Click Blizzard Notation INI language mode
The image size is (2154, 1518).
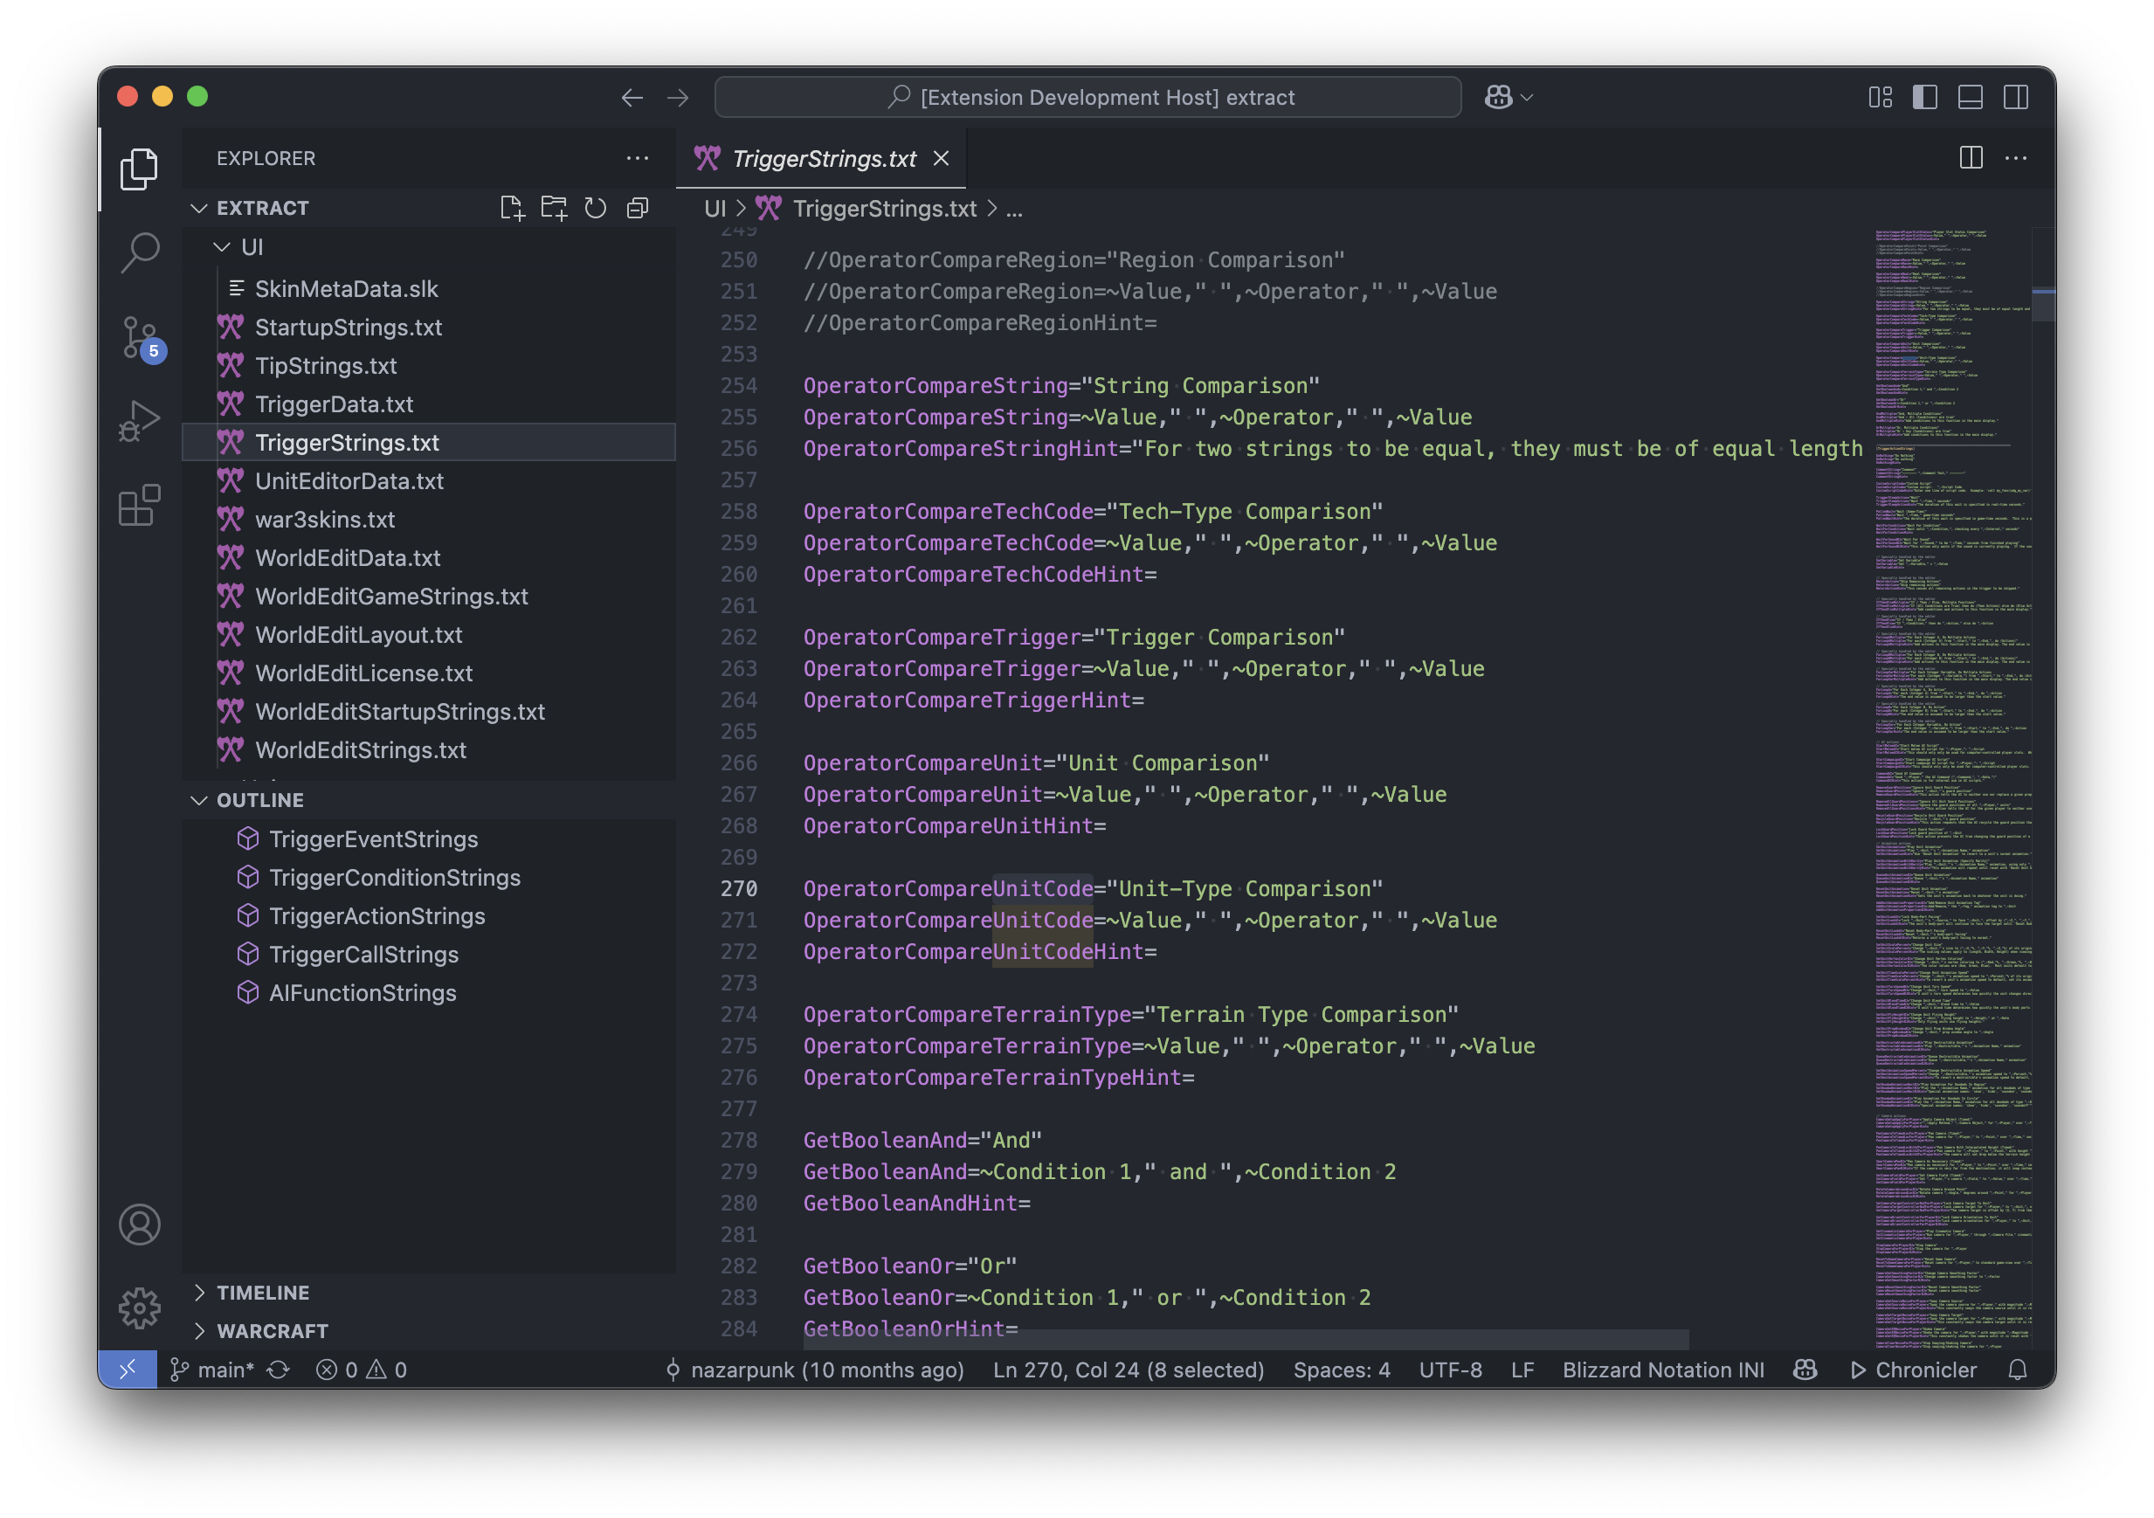click(1662, 1370)
